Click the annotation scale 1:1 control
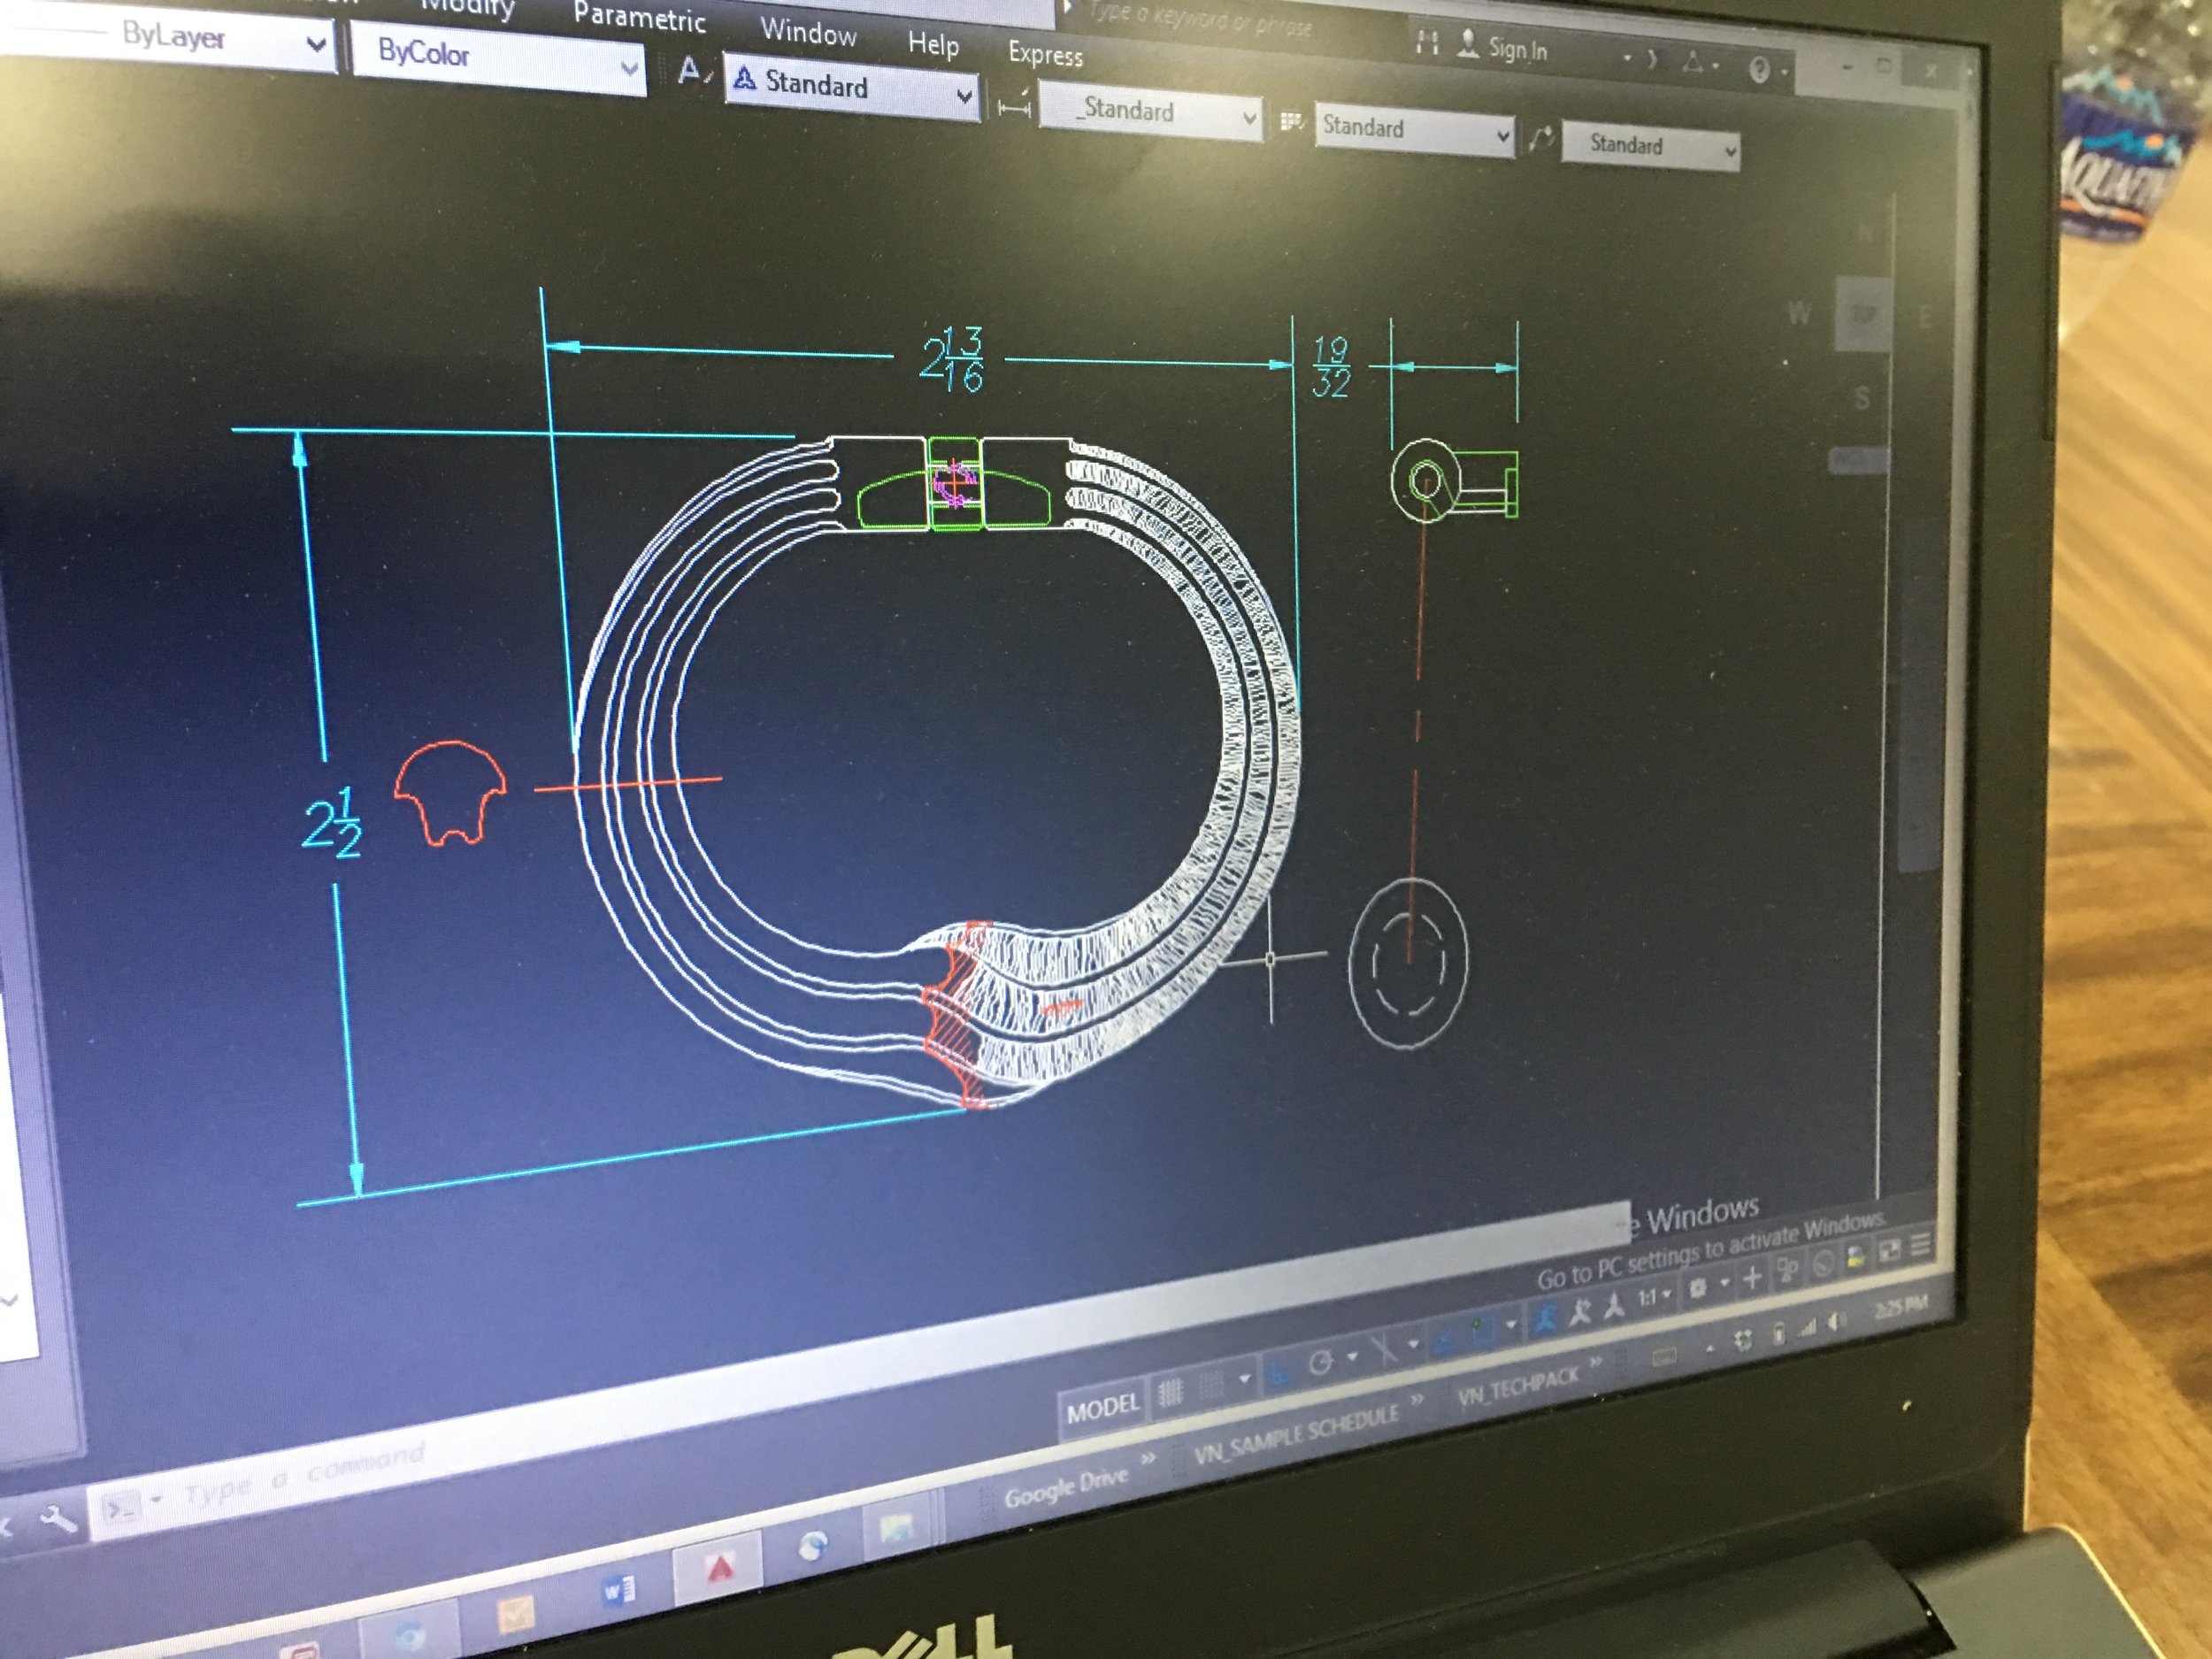Image resolution: width=2212 pixels, height=1659 pixels. (1650, 1298)
